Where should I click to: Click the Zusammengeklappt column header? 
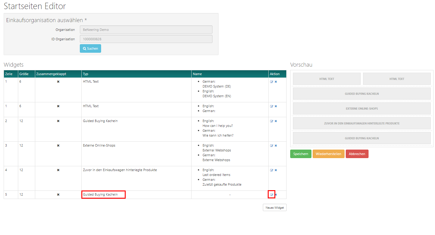tap(51, 74)
